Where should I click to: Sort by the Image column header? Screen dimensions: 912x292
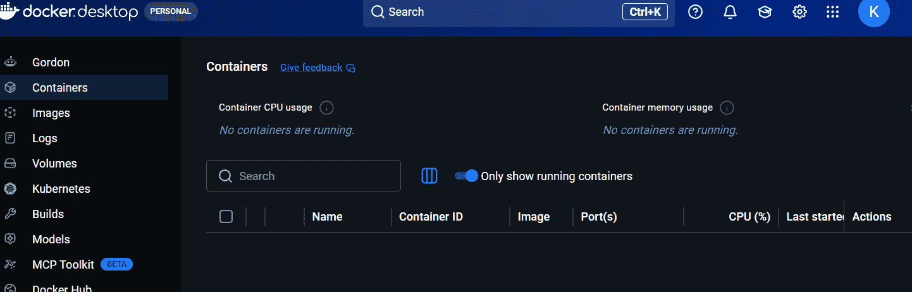click(534, 217)
